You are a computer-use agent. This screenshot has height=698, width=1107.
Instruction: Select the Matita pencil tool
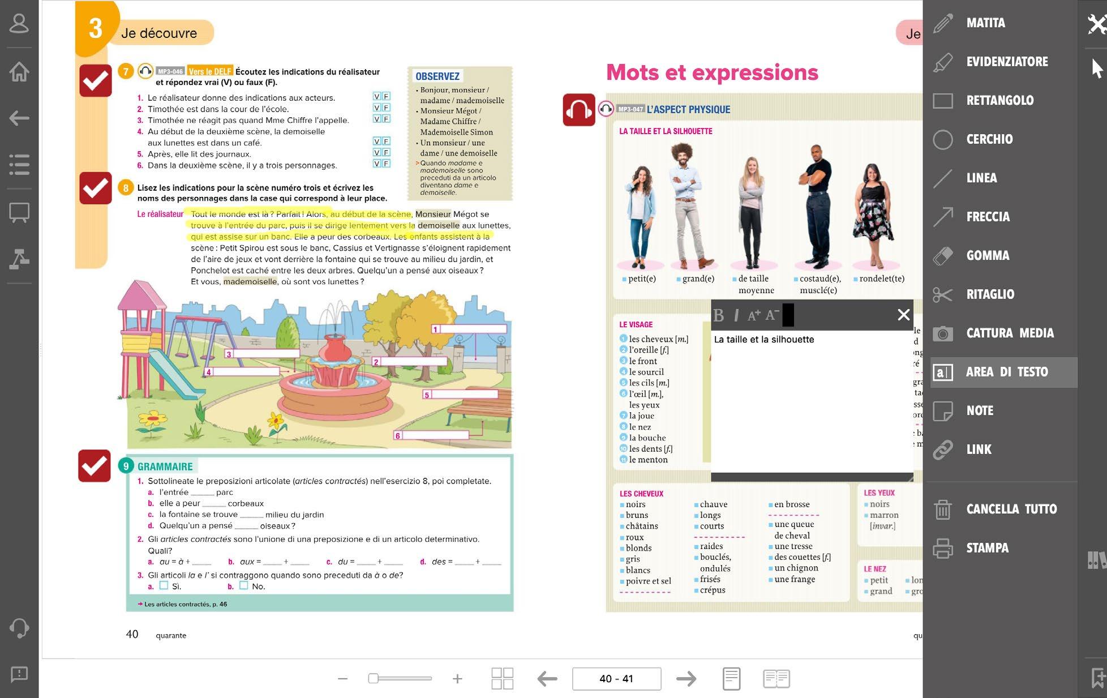pos(985,23)
